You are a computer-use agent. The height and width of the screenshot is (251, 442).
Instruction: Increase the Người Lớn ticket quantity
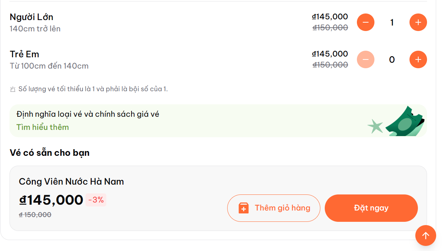click(x=418, y=22)
